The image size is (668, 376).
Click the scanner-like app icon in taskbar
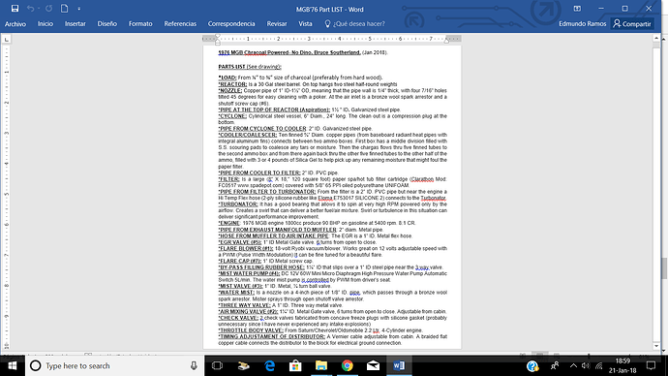coord(243,365)
